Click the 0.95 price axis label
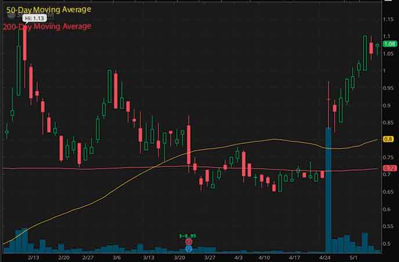The width and height of the screenshot is (399, 262). coord(388,88)
